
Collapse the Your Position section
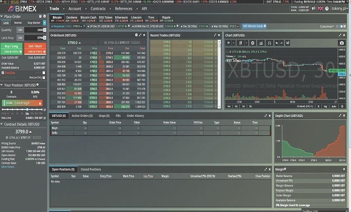pos(2,85)
